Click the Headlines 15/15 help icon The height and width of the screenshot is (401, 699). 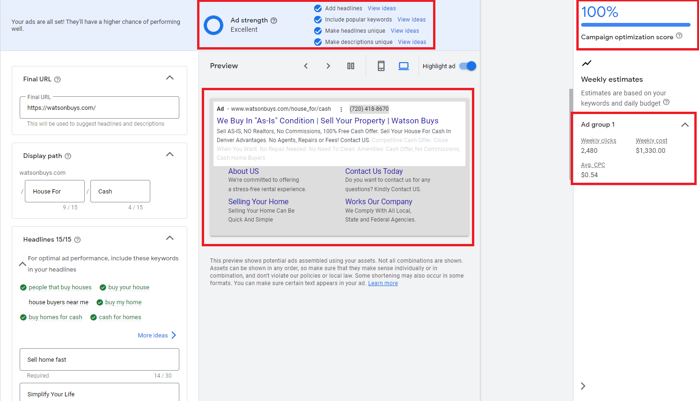[x=78, y=239]
